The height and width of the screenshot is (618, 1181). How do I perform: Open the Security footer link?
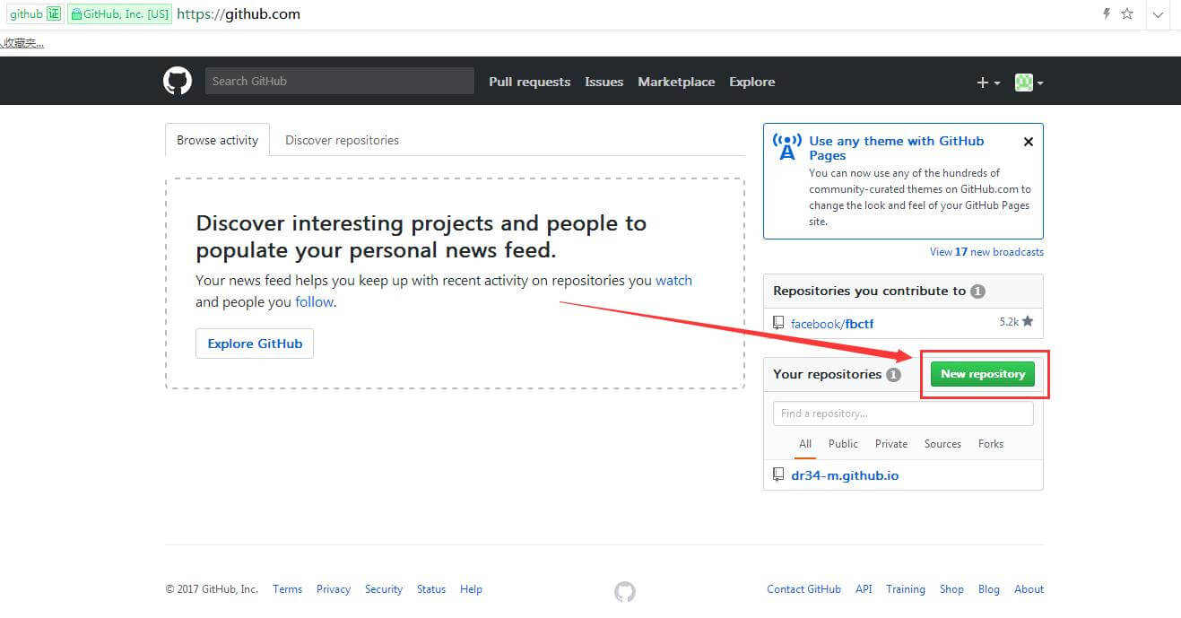point(384,589)
